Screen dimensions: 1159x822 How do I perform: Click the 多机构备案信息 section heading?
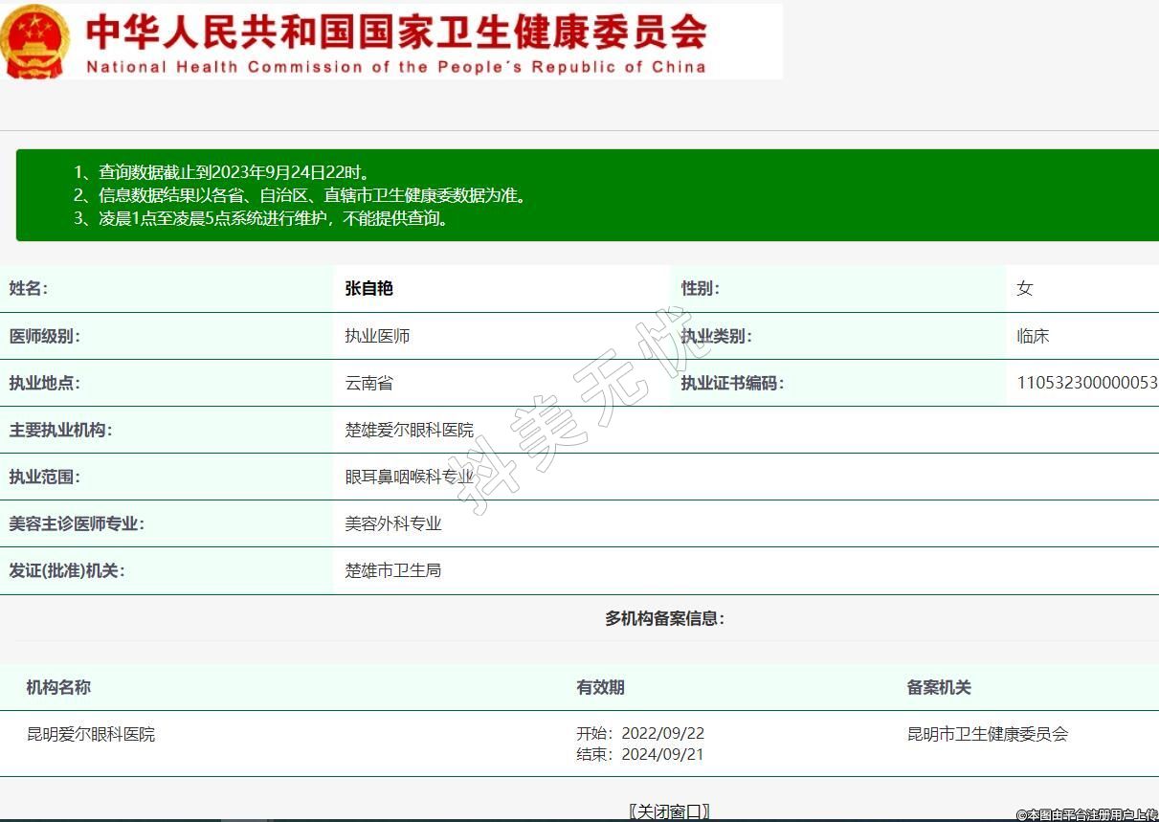(x=664, y=618)
